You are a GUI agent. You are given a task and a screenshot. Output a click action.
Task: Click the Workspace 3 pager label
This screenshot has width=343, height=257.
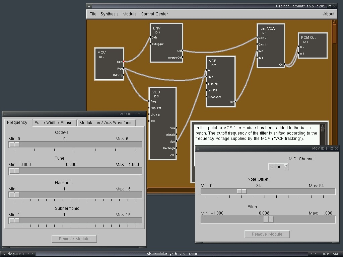click(x=13, y=254)
